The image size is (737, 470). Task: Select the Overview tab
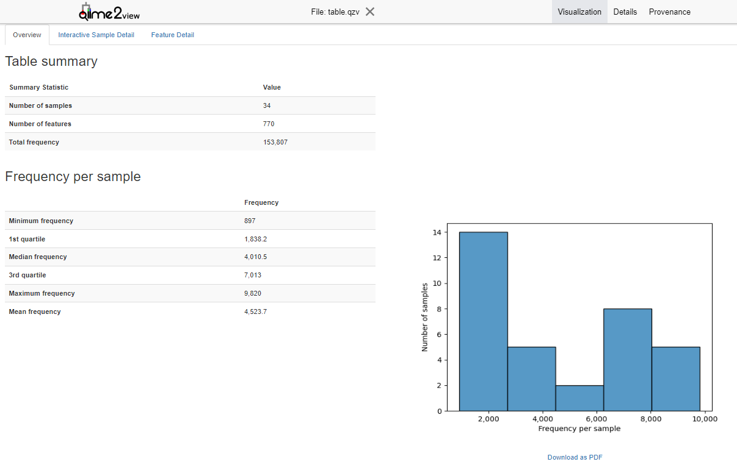27,35
